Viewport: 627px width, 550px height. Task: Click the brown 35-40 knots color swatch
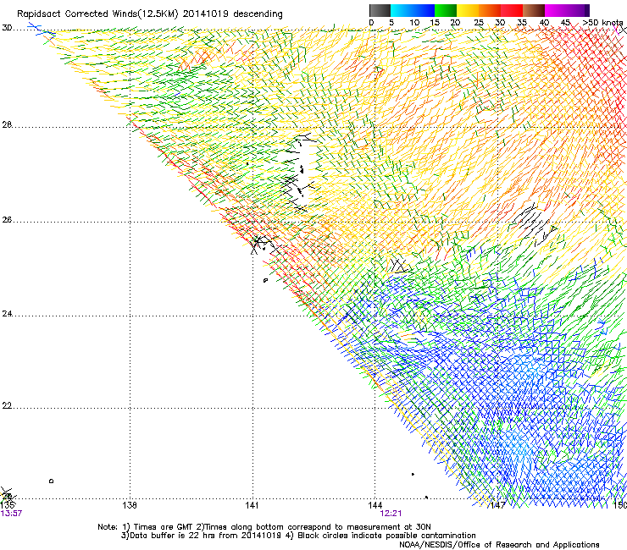(534, 10)
